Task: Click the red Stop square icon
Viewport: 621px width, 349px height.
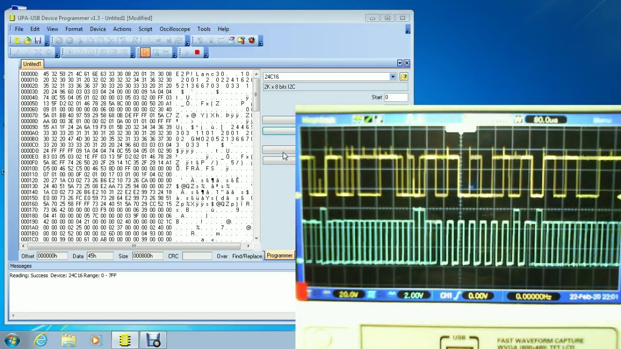Action: (x=197, y=52)
